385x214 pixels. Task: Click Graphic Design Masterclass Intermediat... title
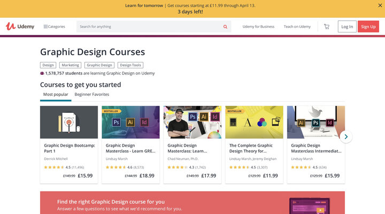click(316, 148)
